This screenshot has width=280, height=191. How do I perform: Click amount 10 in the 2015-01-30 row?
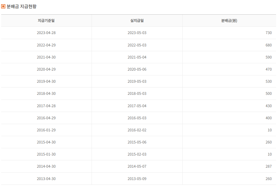pos(270,154)
